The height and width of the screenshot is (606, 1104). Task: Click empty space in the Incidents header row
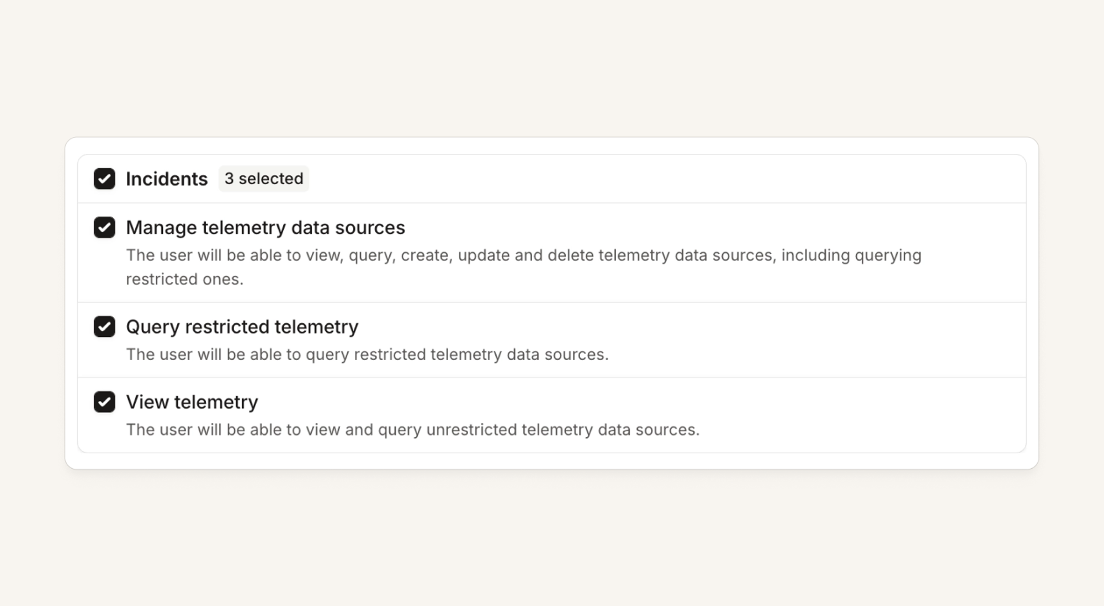click(x=662, y=179)
